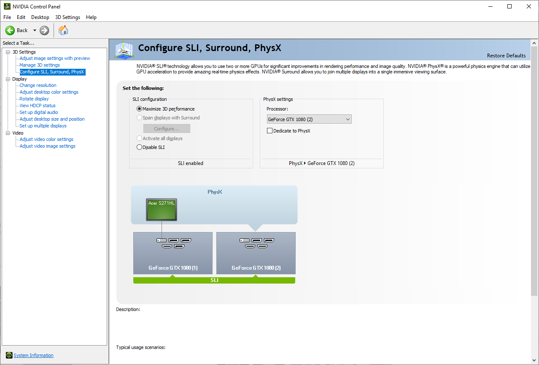
Task: Open the System Information link
Action: click(33, 355)
